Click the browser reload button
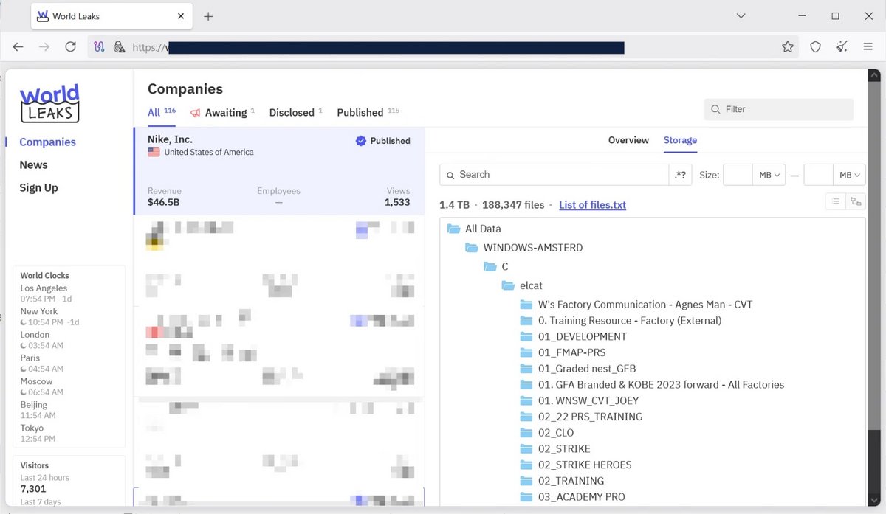 click(70, 46)
